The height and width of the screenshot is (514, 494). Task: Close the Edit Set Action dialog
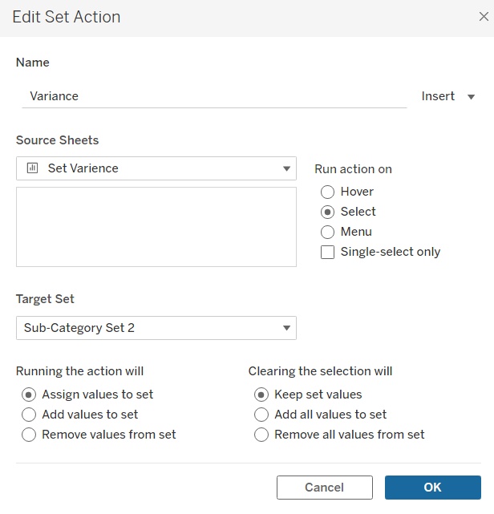[x=484, y=16]
